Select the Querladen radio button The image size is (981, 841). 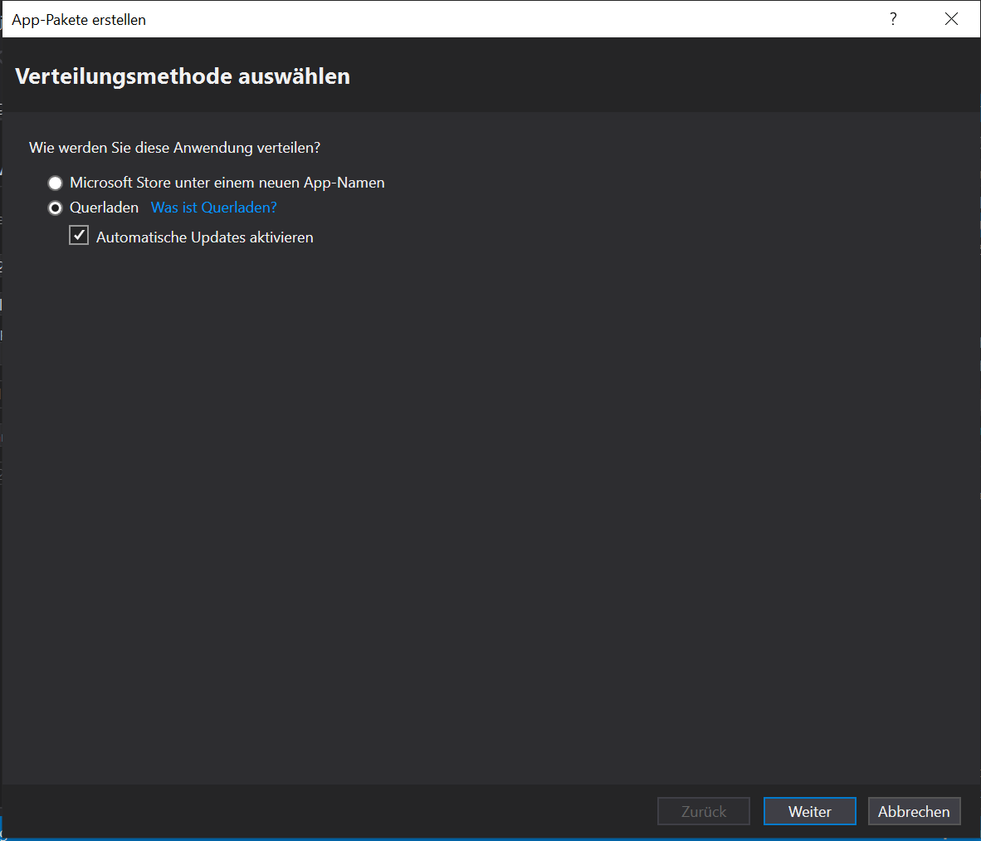(x=55, y=208)
